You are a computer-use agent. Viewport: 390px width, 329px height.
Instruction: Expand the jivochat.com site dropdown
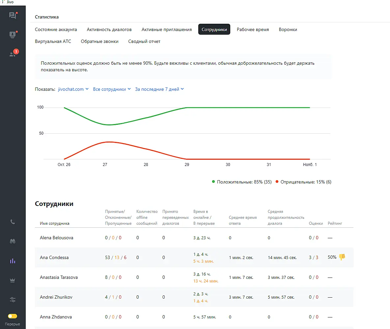[x=73, y=89]
